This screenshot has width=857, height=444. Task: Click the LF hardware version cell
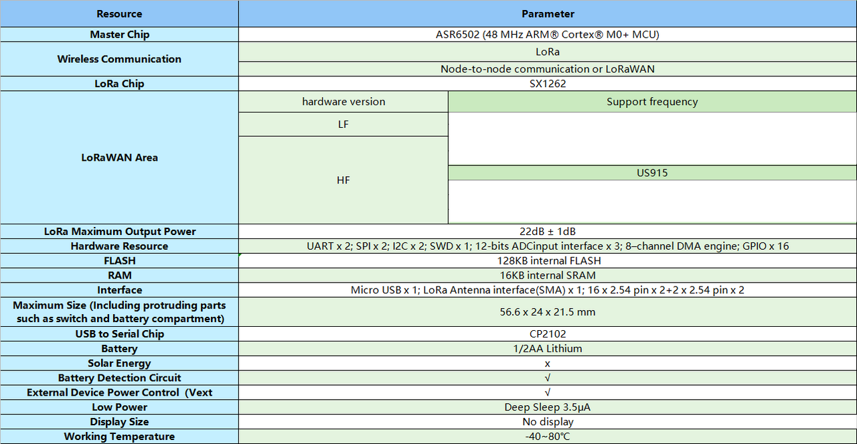click(343, 124)
